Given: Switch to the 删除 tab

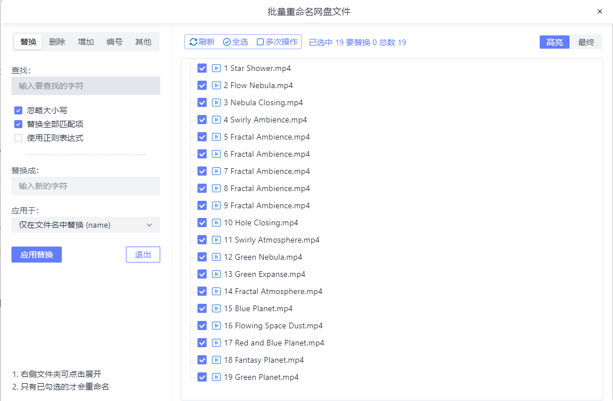Looking at the screenshot, I should tap(57, 42).
